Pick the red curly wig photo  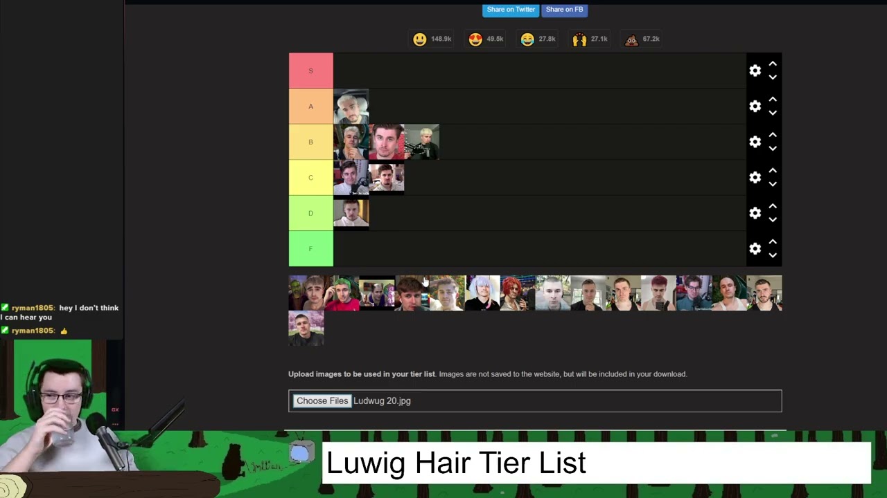[518, 293]
